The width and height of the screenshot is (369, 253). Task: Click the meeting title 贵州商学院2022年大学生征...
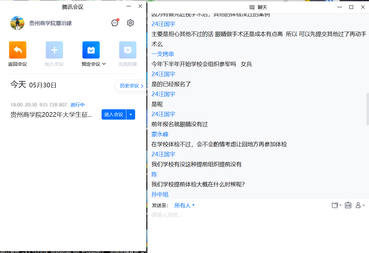(x=51, y=115)
